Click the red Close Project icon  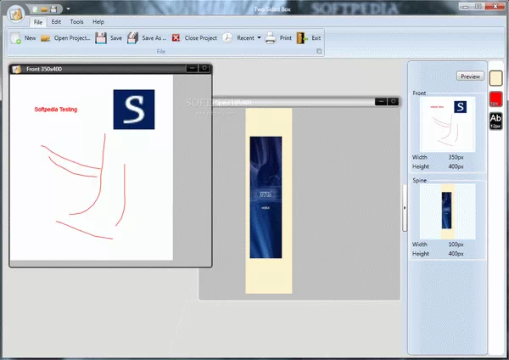[176, 38]
